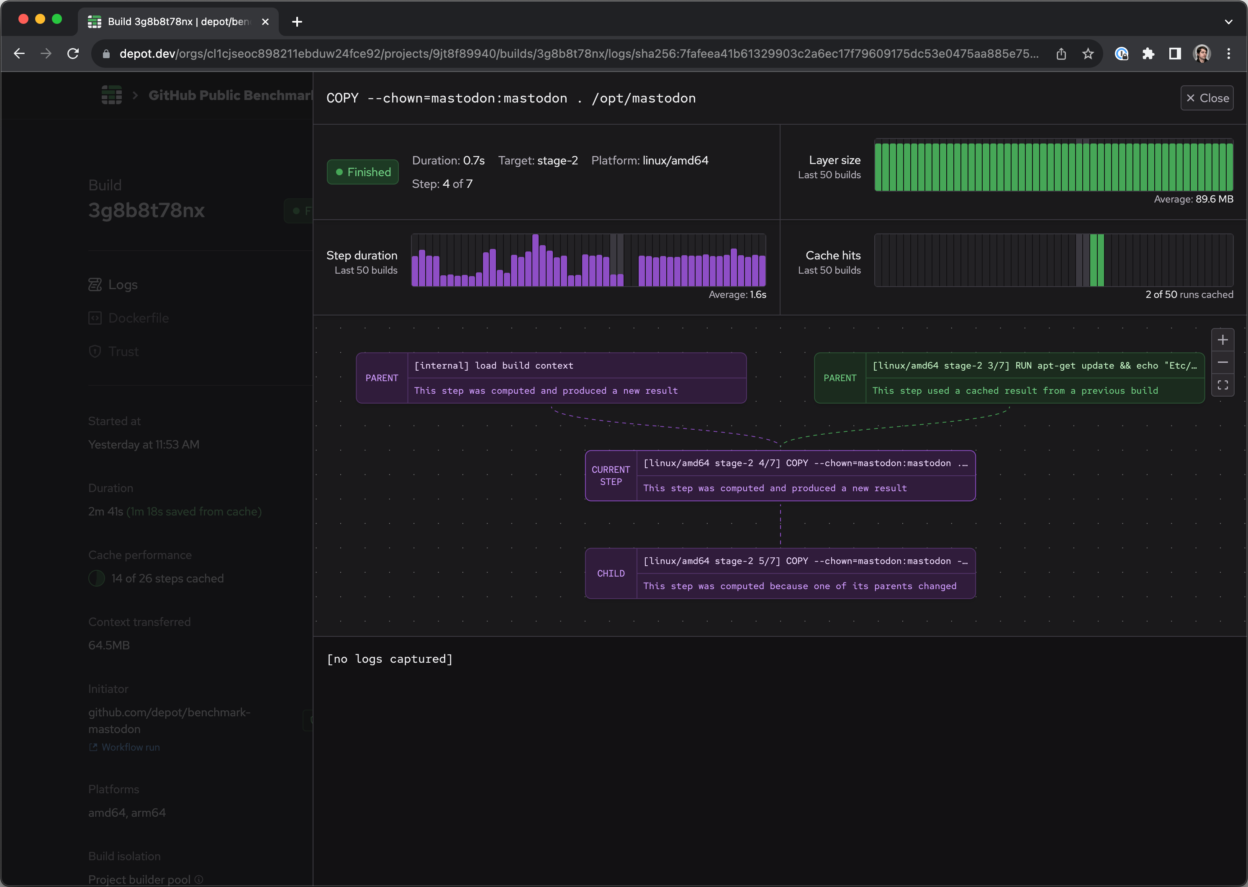Viewport: 1248px width, 887px height.
Task: Reload the page using the refresh icon
Action: pyautogui.click(x=73, y=54)
